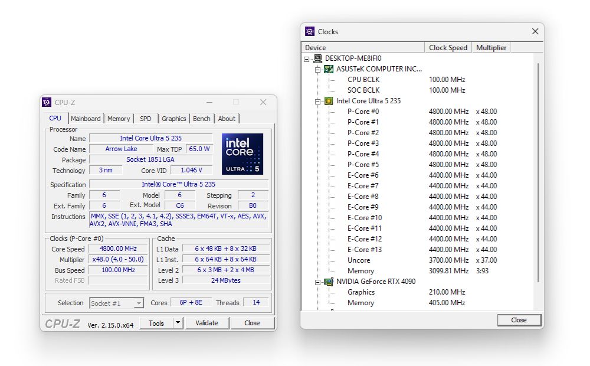Click the Name field Intel Core Ultra 5 235
Viewport: 590px width, 366px height.
(x=151, y=138)
